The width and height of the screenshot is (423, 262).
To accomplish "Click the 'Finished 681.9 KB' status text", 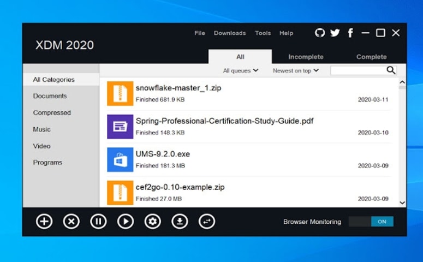I will (x=160, y=99).
